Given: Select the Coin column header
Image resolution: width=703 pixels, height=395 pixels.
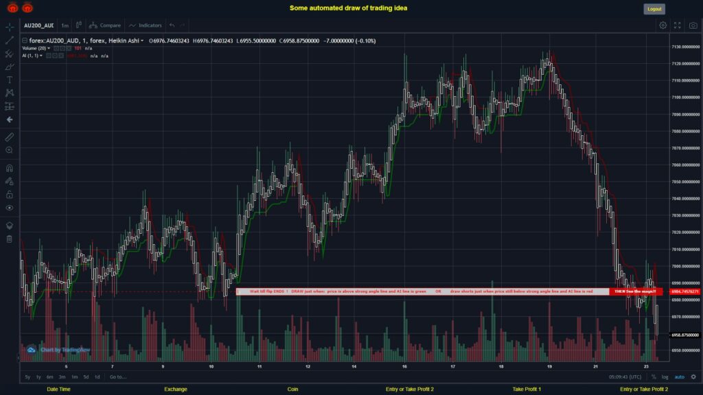Looking at the screenshot, I should click(292, 390).
